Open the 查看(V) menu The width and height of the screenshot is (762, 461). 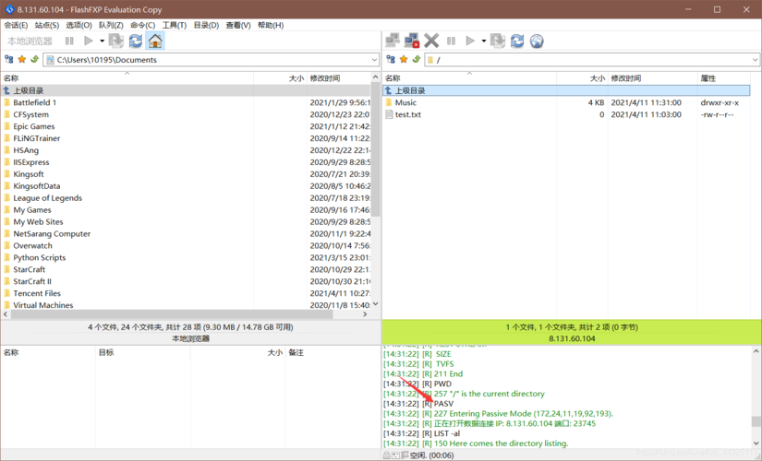238,25
